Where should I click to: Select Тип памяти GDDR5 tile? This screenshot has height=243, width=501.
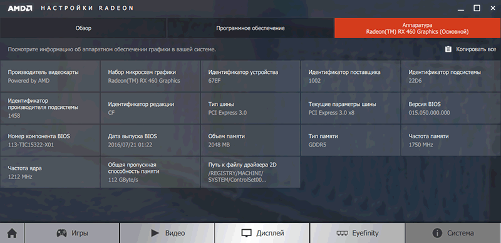[351, 140]
